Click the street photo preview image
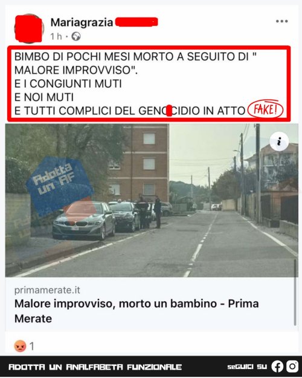The image size is (302, 378). pyautogui.click(x=152, y=200)
